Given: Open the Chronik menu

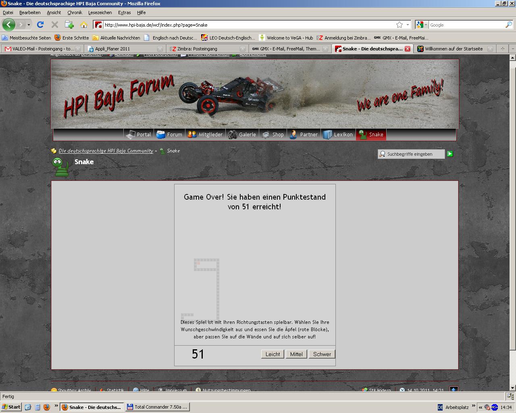Looking at the screenshot, I should coord(75,13).
